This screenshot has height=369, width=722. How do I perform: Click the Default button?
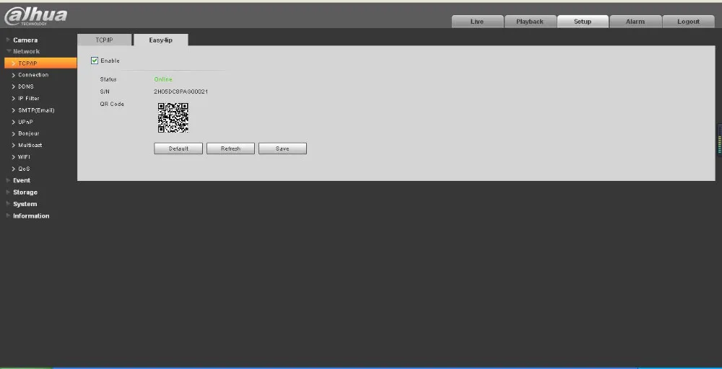(x=178, y=148)
